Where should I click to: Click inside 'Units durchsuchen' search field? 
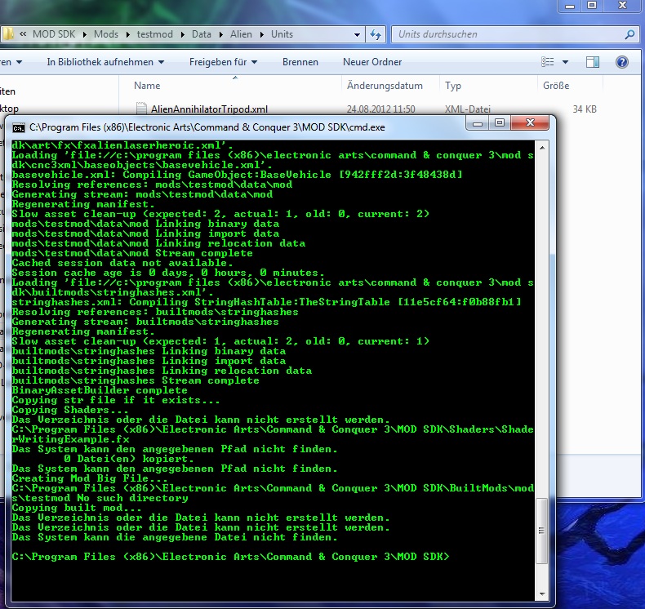[x=506, y=35]
